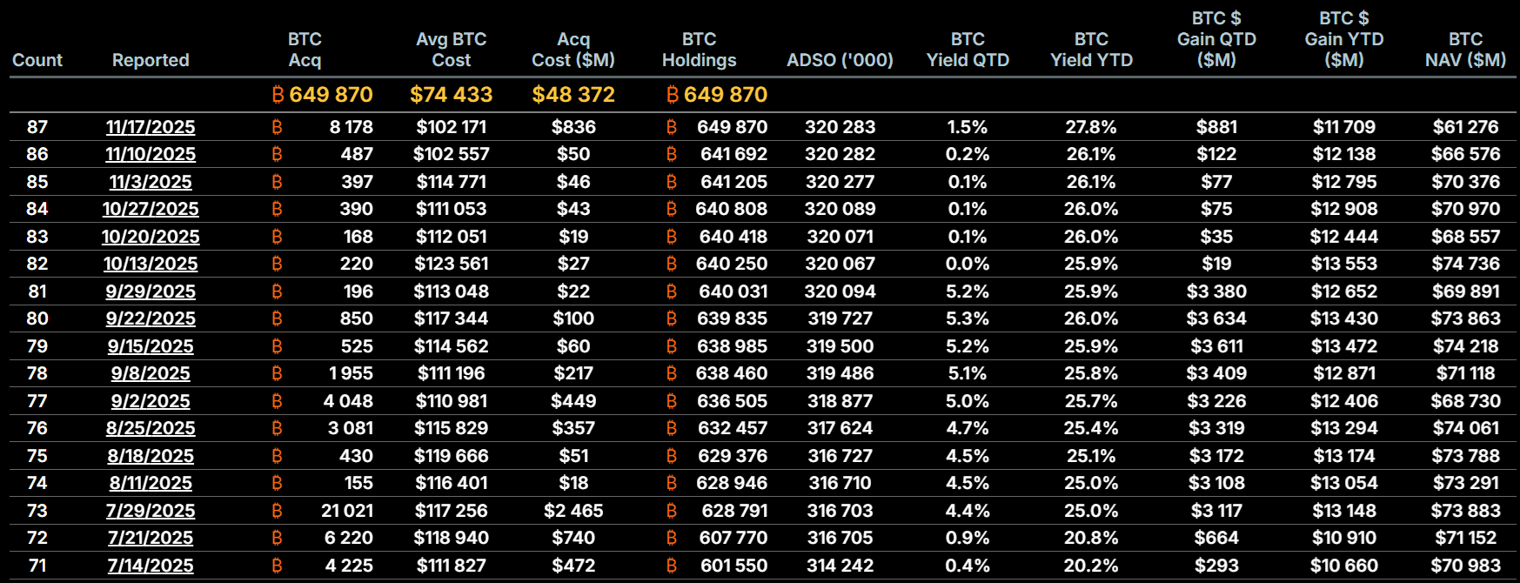This screenshot has width=1520, height=583.
Task: Select the Avg BTC Cost column header
Action: point(451,50)
